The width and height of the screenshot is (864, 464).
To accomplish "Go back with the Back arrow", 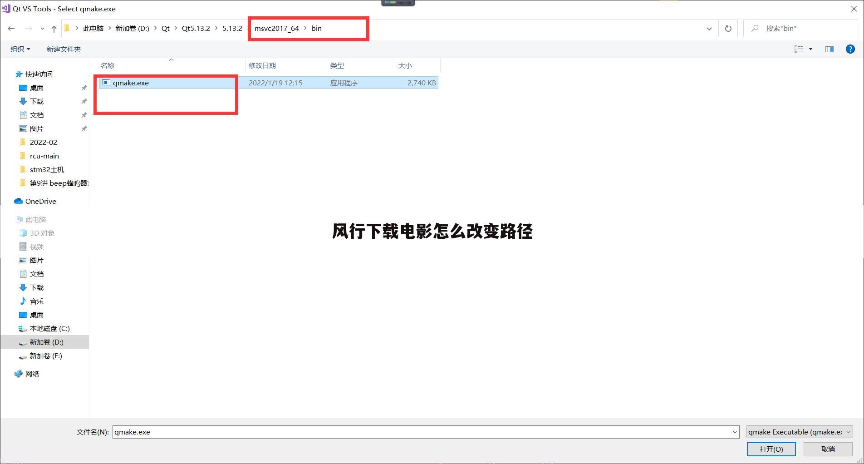I will tap(11, 29).
